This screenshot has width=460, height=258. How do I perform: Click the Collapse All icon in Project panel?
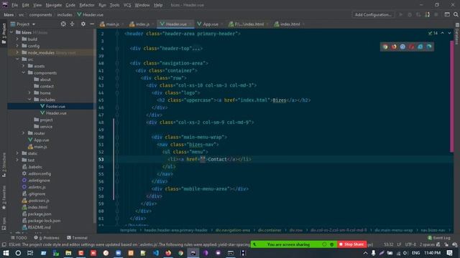[72, 24]
